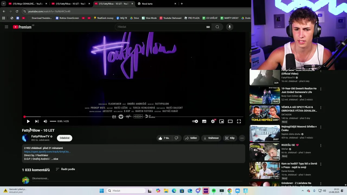Viewport: 347px width, 195px height.
Task: Click the search magnifier button
Action: tap(217, 27)
